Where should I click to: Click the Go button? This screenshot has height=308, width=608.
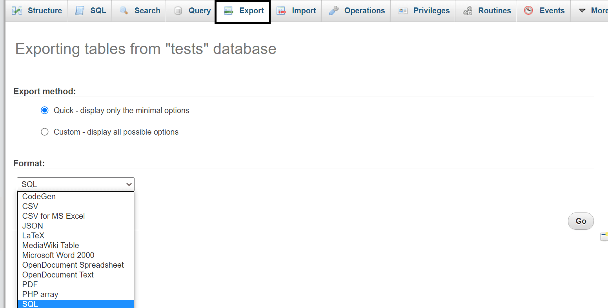click(x=581, y=221)
